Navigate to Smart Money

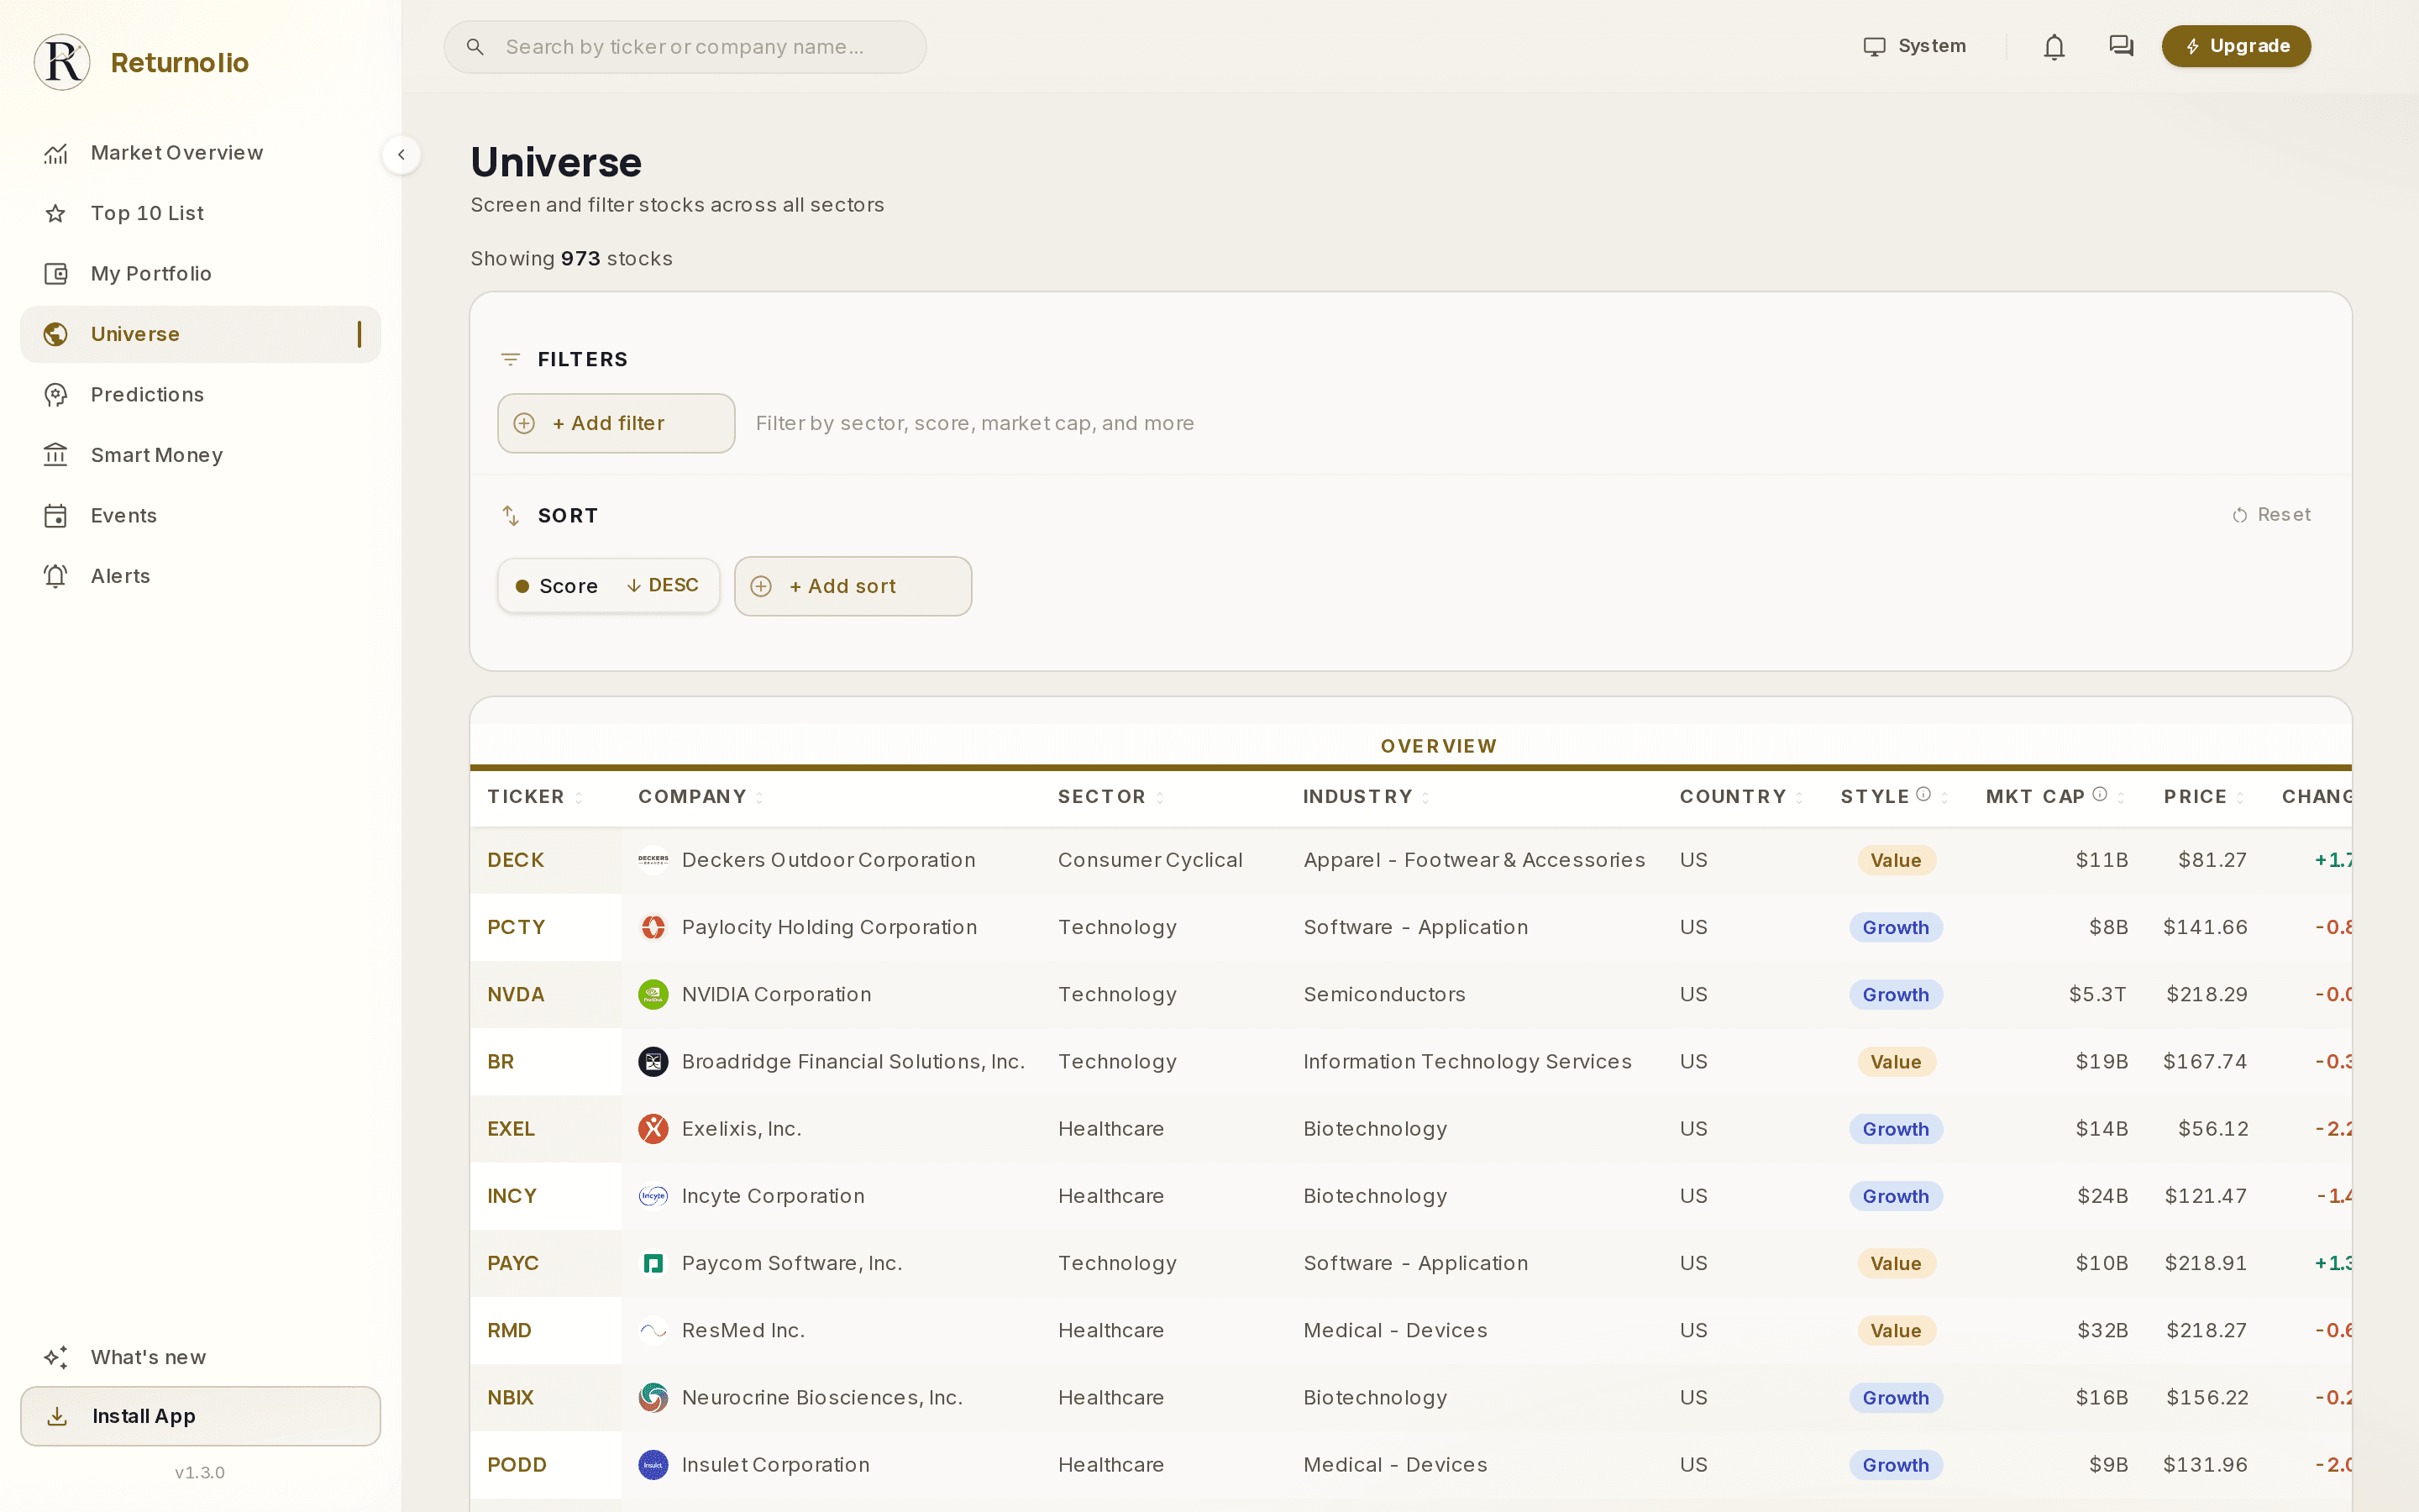coord(200,455)
